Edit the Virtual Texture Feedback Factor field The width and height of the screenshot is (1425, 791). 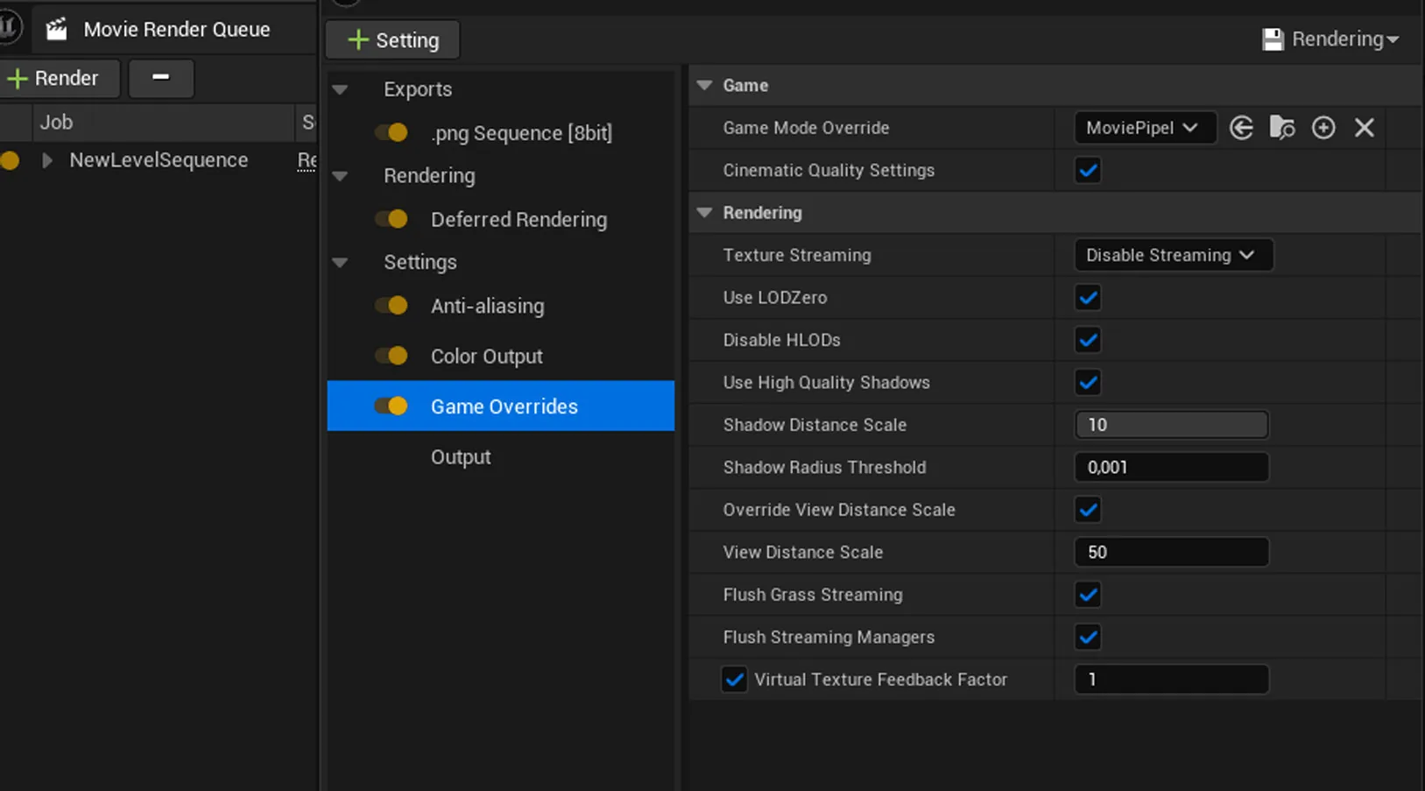(x=1171, y=679)
